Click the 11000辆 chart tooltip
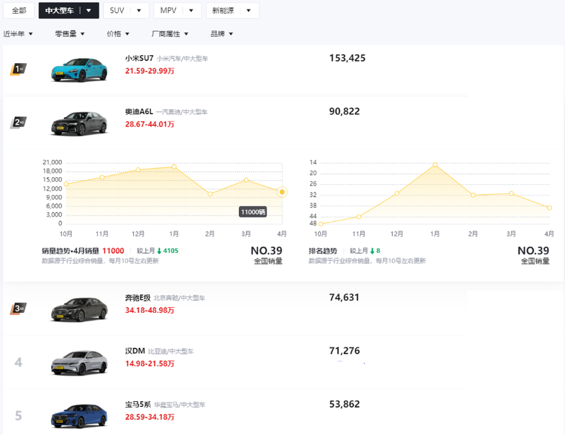This screenshot has width=565, height=435. (253, 212)
